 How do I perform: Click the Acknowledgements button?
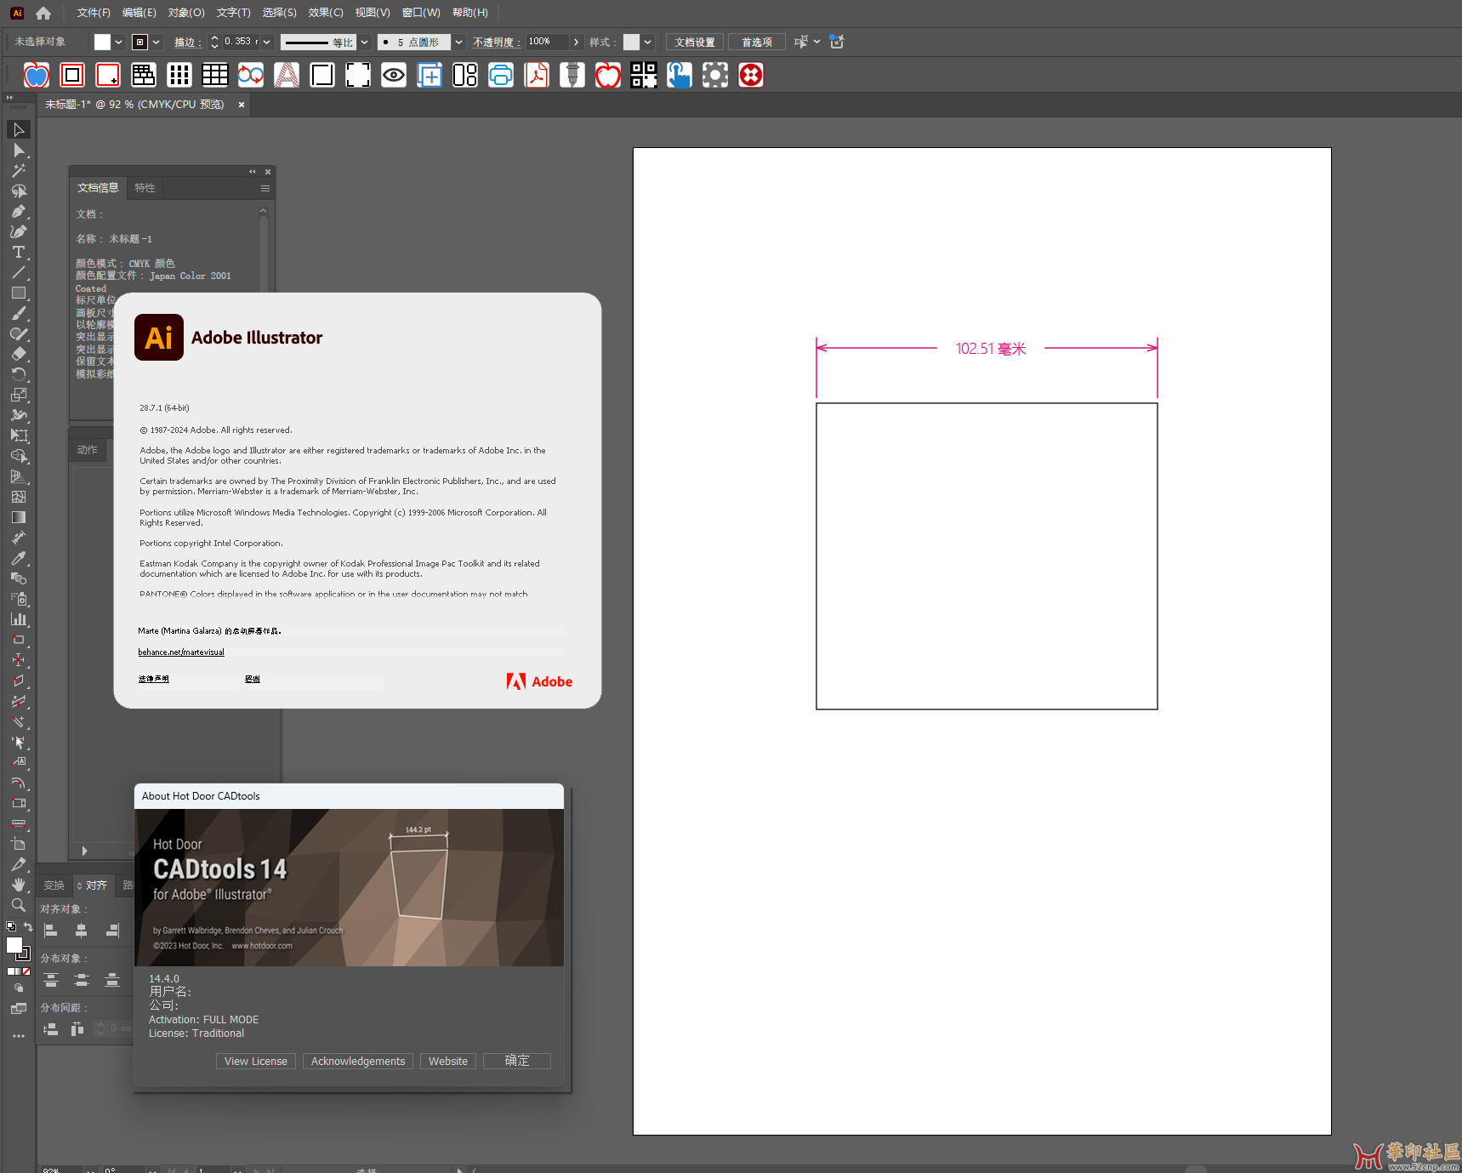358,1061
